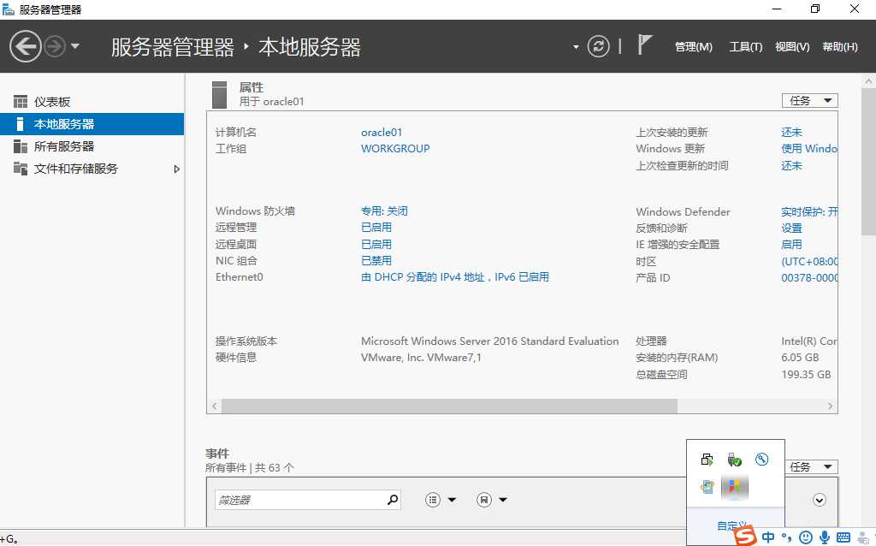Image resolution: width=876 pixels, height=546 pixels.
Task: Click the 文件和存储服务 icon in sidebar
Action: pyautogui.click(x=21, y=169)
